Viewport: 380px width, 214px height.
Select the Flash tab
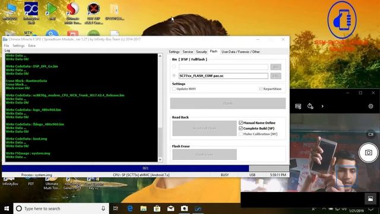pos(214,52)
